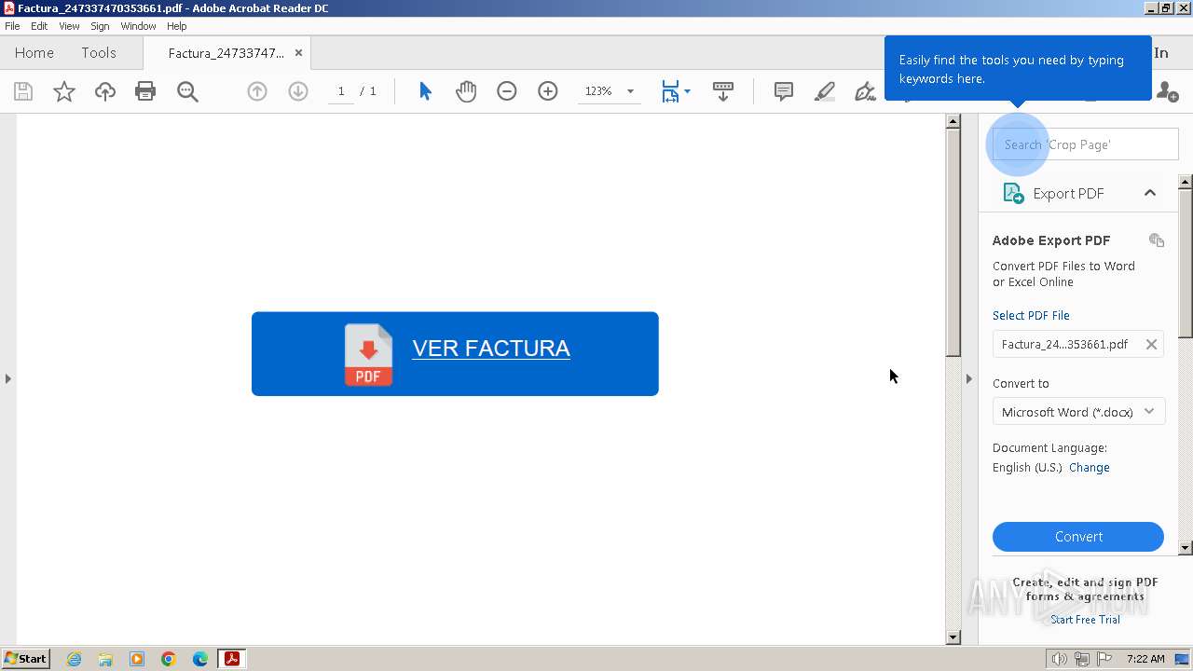The height and width of the screenshot is (671, 1193).
Task: Click the Save file icon
Action: click(23, 91)
